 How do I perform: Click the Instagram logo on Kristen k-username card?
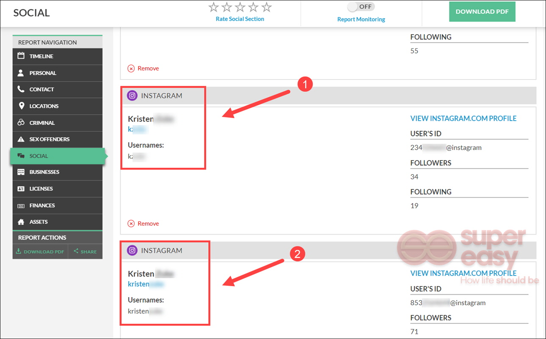132,96
